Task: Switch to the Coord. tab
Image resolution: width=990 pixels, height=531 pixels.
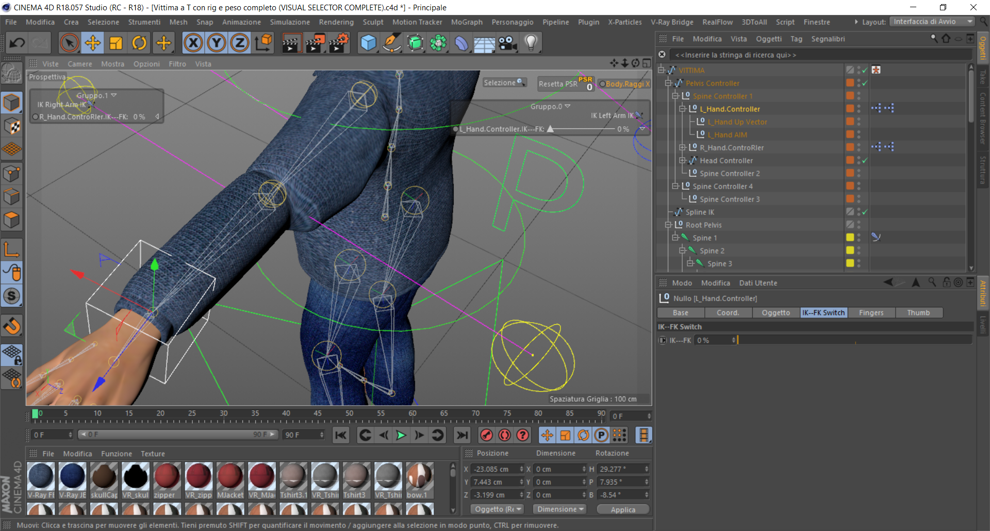Action: tap(728, 312)
